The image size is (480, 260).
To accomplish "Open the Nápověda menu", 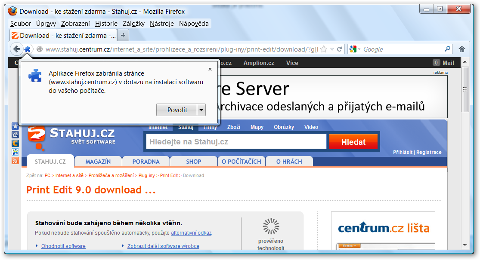I will click(x=194, y=24).
